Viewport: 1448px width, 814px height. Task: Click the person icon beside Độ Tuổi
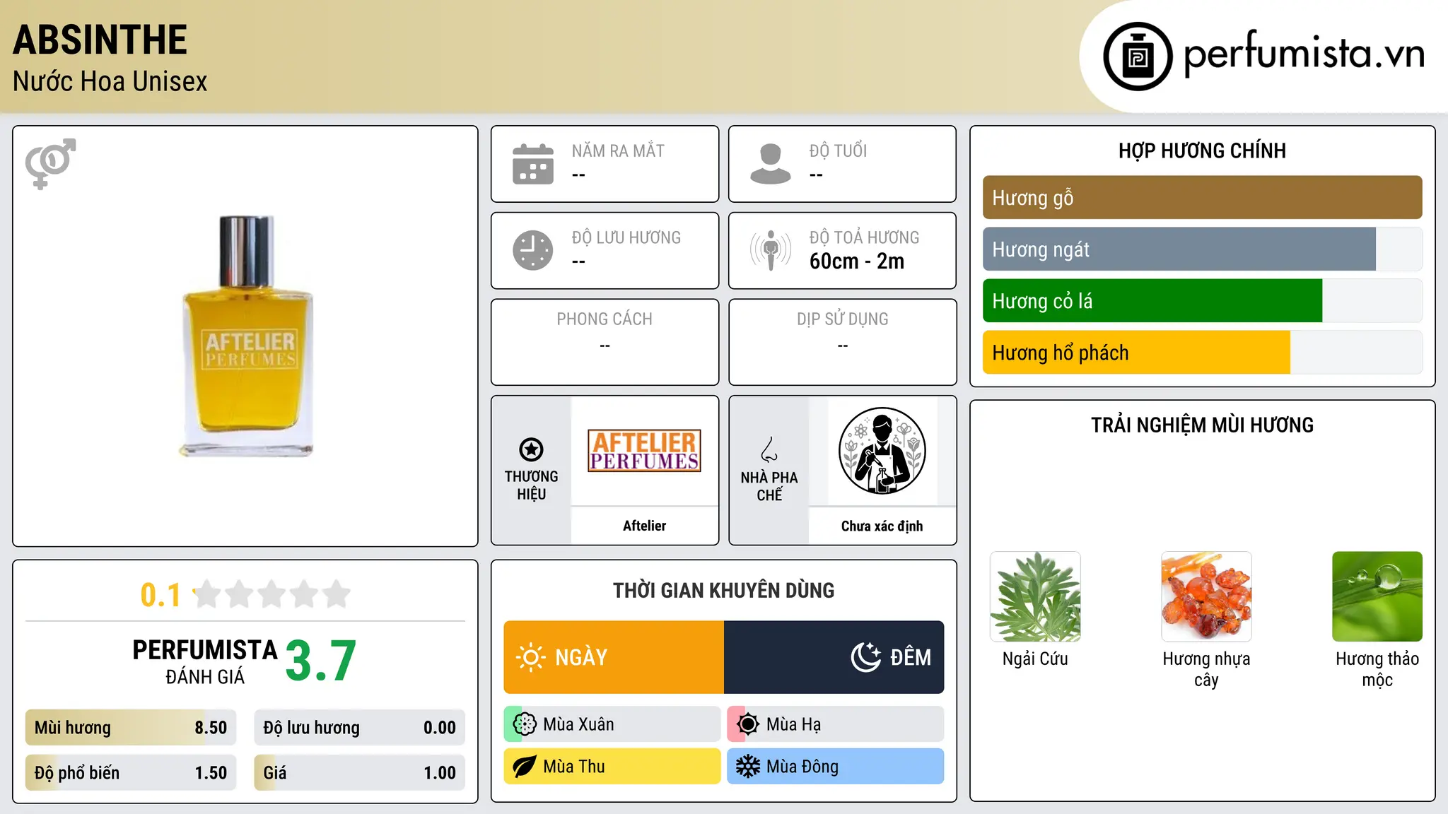coord(771,164)
